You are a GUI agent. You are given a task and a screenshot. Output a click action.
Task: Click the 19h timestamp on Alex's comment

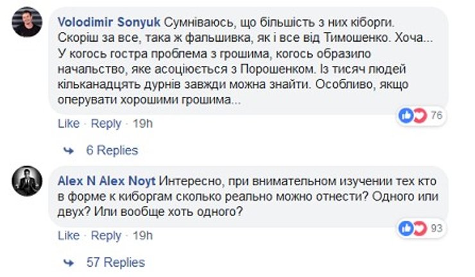142,236
